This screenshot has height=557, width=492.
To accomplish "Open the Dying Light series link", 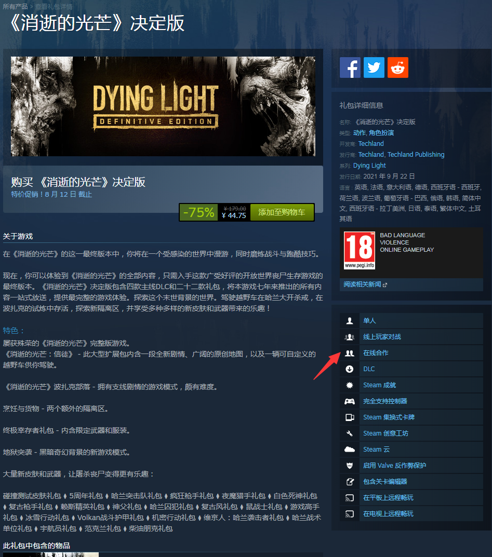I will point(369,166).
